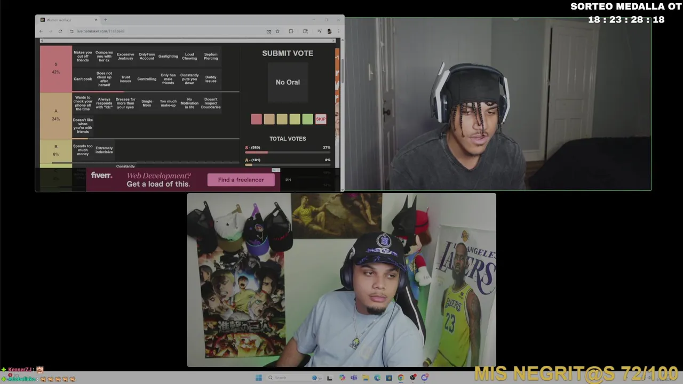The image size is (683, 384).
Task: Vote orange A tier swatch
Action: pyautogui.click(x=269, y=119)
